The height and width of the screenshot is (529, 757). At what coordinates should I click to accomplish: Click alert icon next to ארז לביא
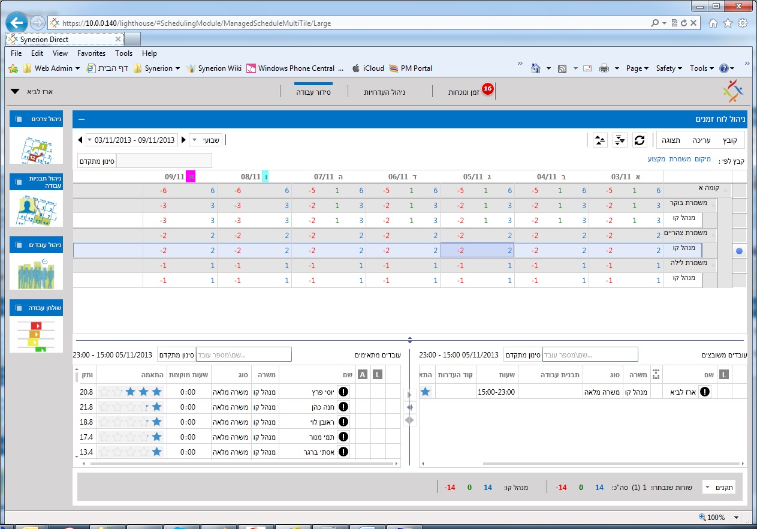(x=705, y=392)
